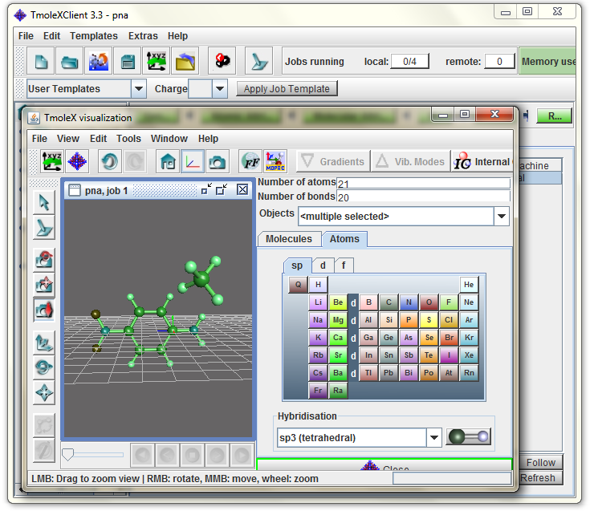This screenshot has height=515, width=594.
Task: Toggle the zoom mode camera tool
Action: pyautogui.click(x=44, y=310)
